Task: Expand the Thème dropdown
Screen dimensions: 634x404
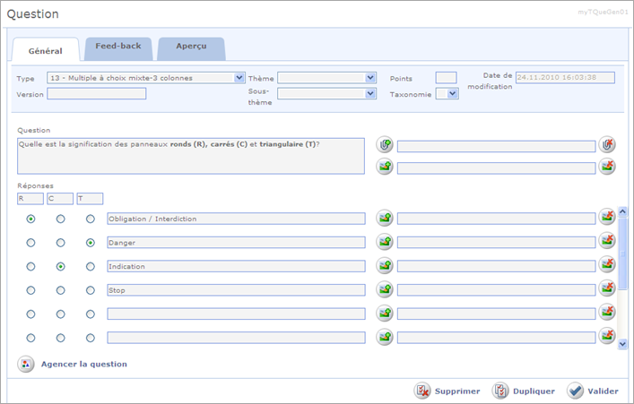Action: [370, 78]
